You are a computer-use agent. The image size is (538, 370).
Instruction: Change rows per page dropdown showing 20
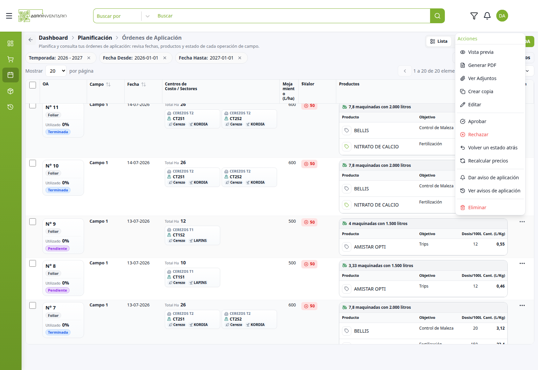coord(56,71)
